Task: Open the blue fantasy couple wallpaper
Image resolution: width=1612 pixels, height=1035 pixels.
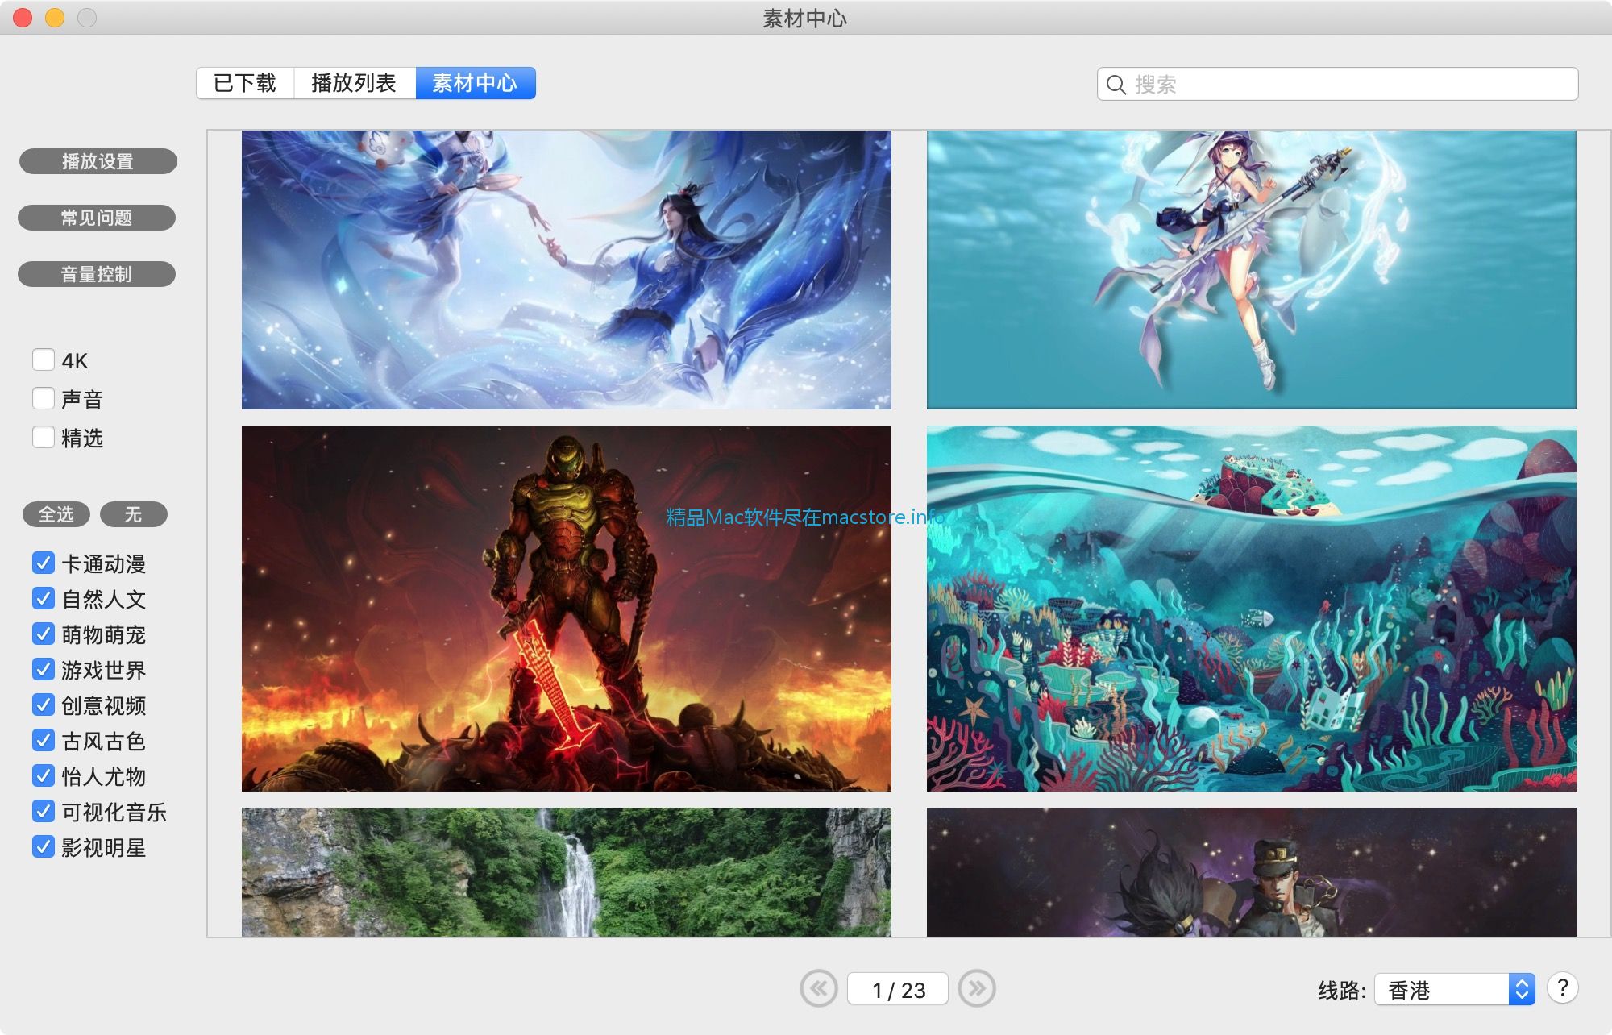Action: (567, 270)
